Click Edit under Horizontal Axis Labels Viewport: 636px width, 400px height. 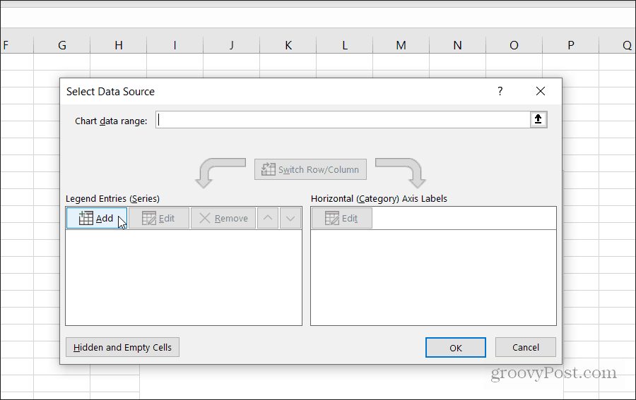[x=341, y=218]
